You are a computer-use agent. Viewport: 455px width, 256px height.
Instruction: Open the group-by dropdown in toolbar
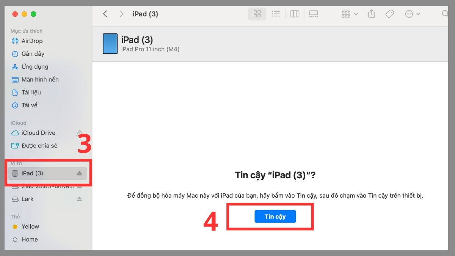349,14
